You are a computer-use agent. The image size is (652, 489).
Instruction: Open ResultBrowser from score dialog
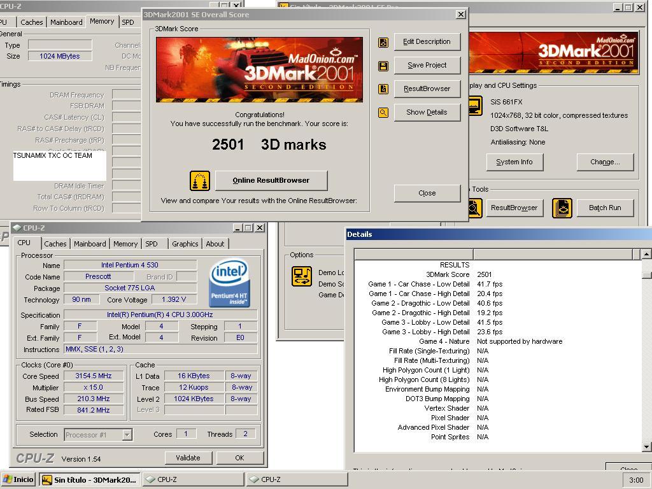pos(427,89)
